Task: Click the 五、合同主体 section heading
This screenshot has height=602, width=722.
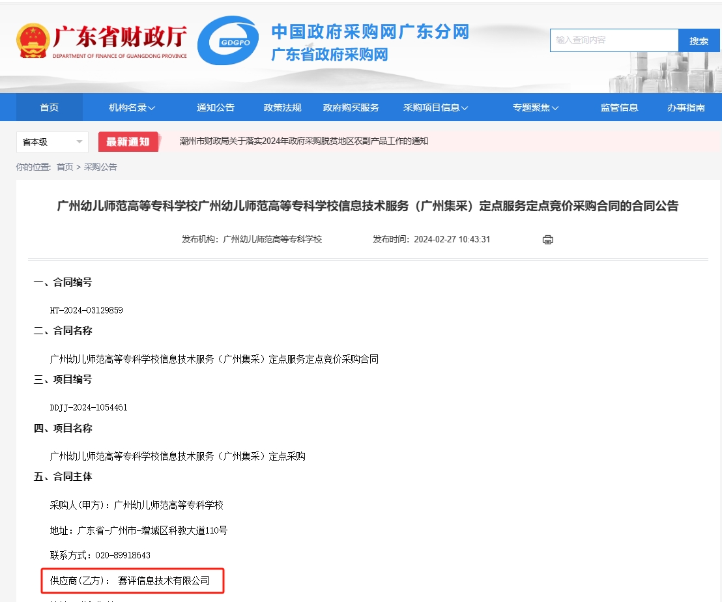Action: coord(63,476)
